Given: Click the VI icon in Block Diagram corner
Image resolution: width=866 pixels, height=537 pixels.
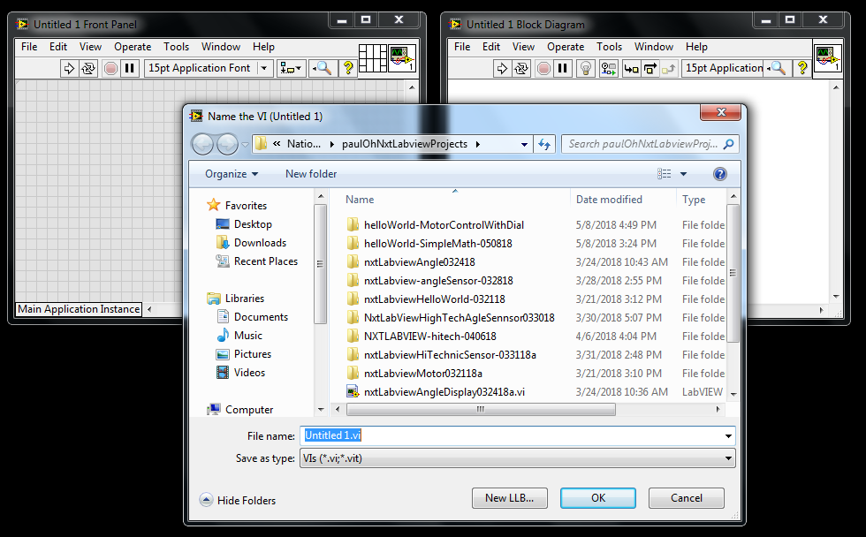Looking at the screenshot, I should click(x=828, y=58).
